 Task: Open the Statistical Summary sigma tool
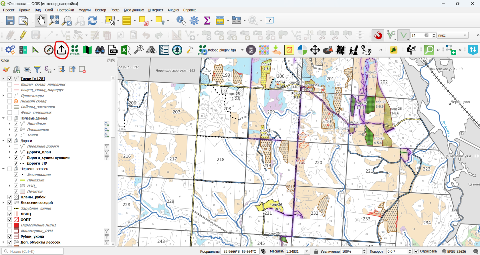pos(207,20)
